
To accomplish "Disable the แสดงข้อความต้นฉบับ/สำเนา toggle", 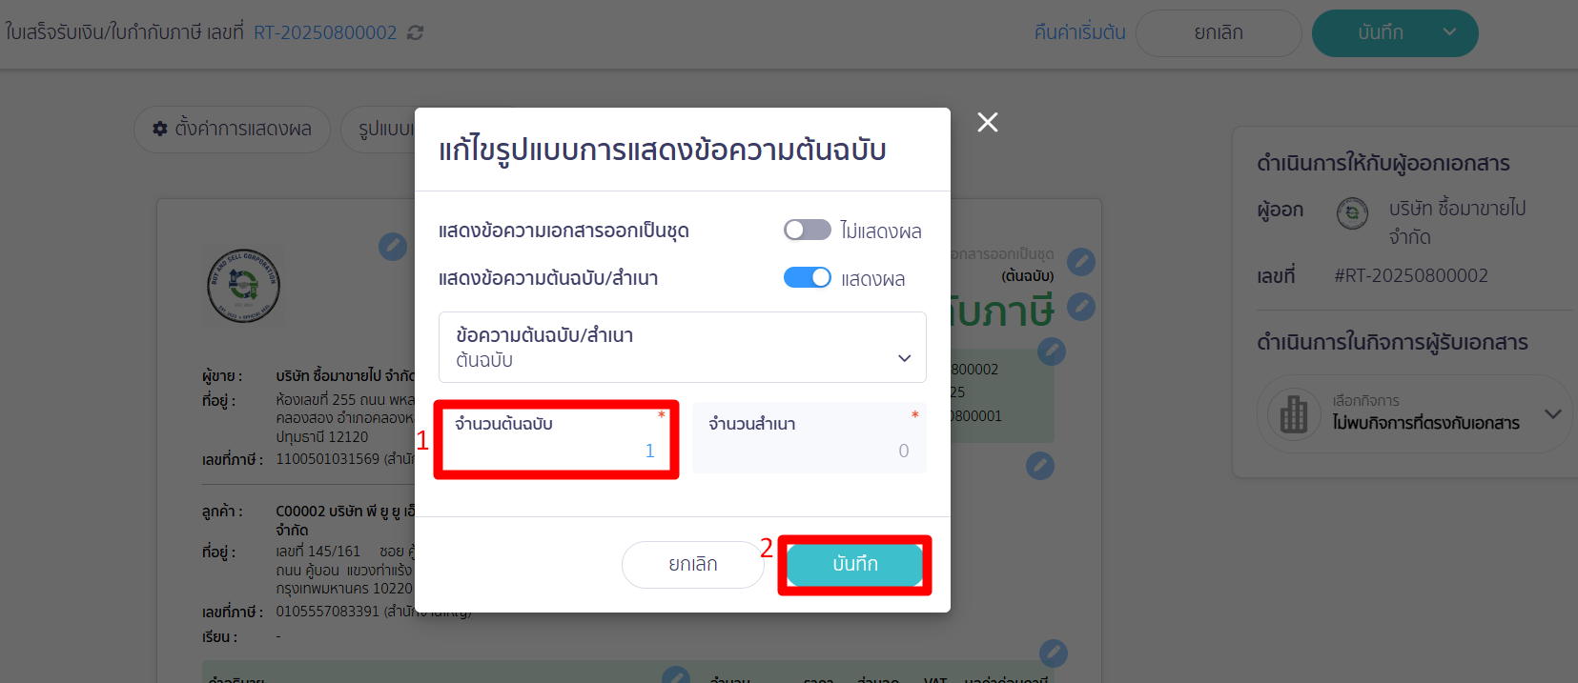I will coord(807,277).
